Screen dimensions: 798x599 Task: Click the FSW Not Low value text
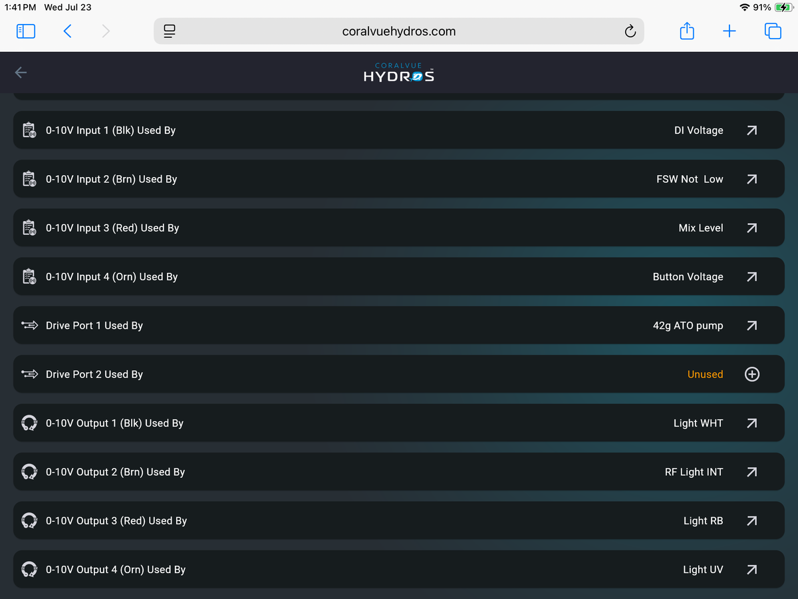point(690,179)
